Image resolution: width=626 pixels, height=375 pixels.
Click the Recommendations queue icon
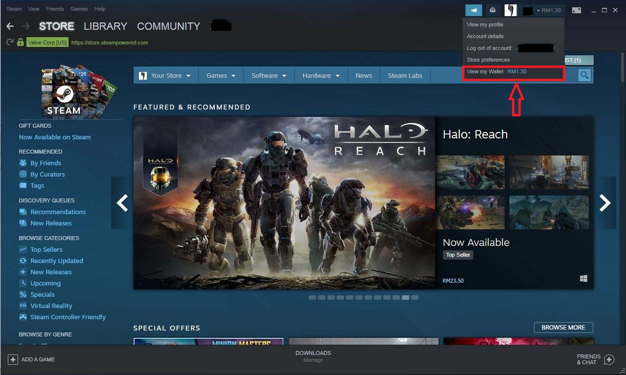tap(23, 212)
